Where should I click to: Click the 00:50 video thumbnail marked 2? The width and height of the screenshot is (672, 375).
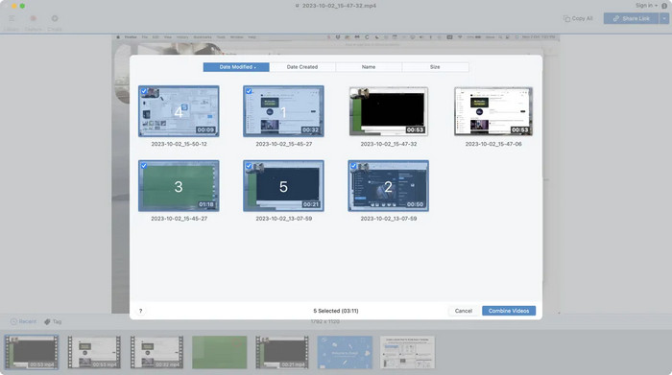click(388, 186)
